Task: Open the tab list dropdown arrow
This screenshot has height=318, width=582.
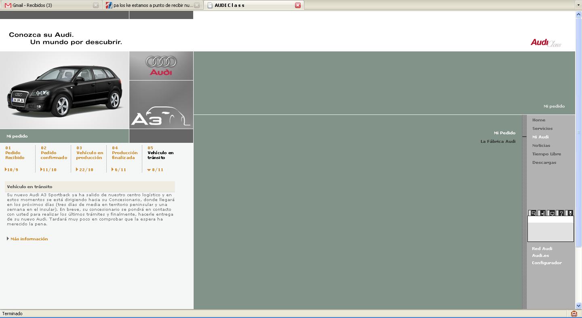Action: pos(578,5)
